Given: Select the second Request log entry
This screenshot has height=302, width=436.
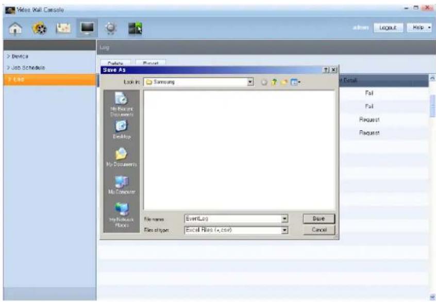Looking at the screenshot, I should pos(370,133).
